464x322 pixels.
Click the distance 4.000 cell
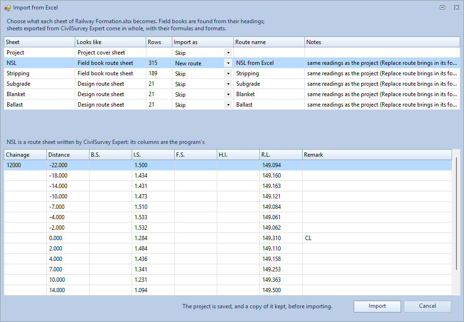[68, 259]
